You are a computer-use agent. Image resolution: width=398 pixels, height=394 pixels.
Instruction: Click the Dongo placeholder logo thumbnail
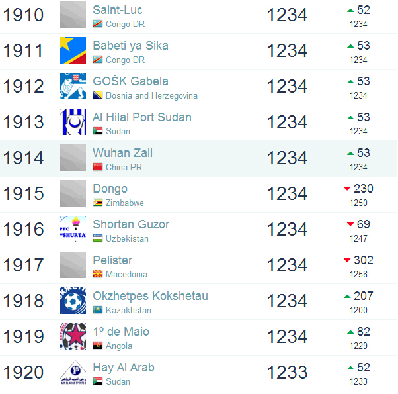pos(73,193)
